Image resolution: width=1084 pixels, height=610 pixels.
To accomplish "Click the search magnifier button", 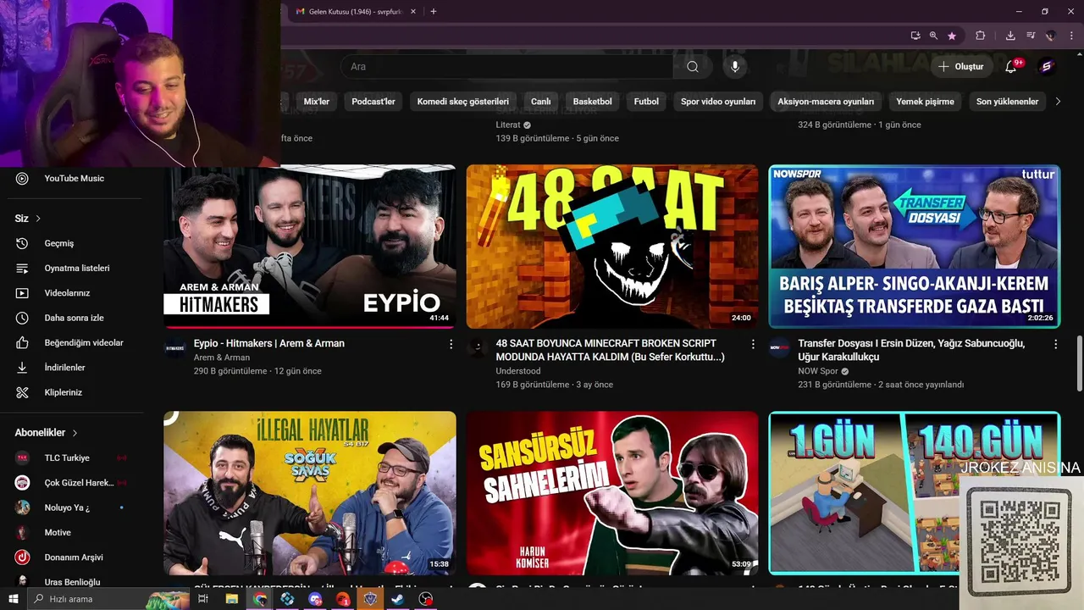I will click(693, 67).
